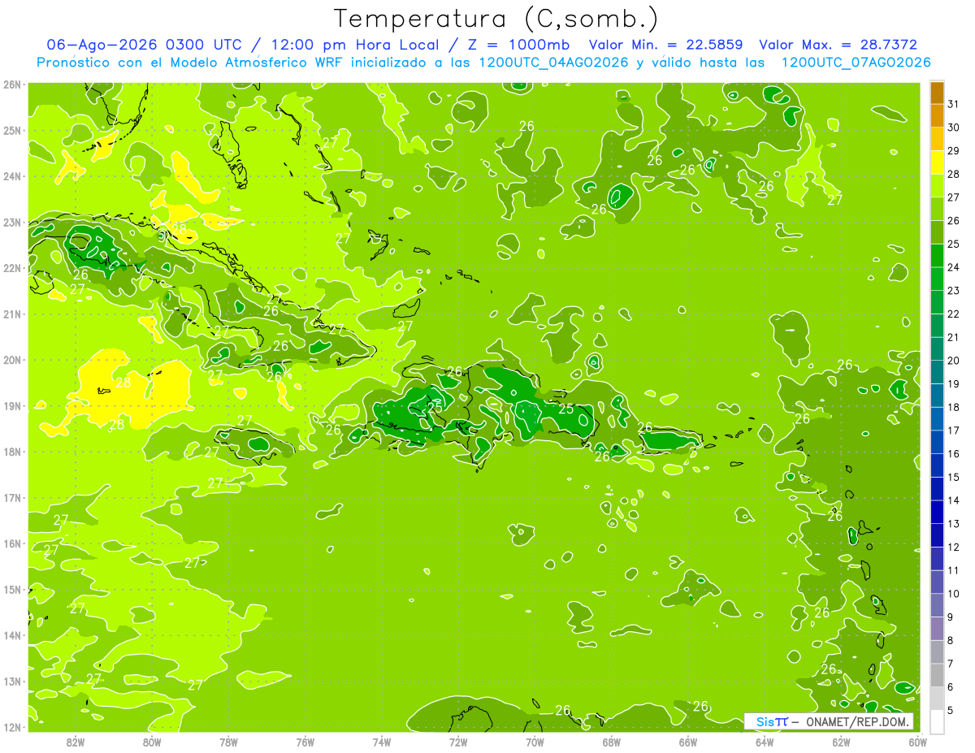Click the "ONAMET/REP.DOM." credit label
Viewport: 975px width, 753px height.
[856, 722]
